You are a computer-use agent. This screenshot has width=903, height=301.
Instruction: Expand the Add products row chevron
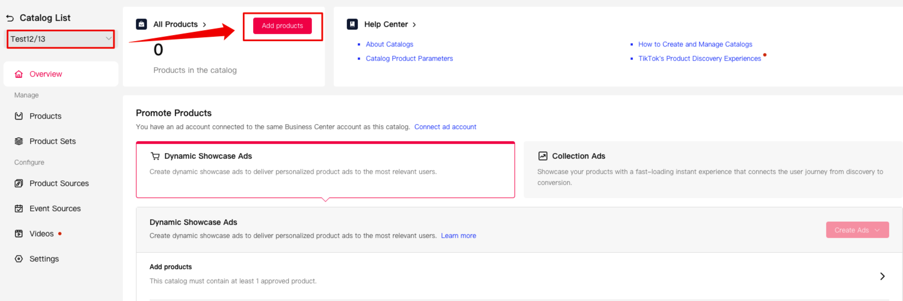click(882, 276)
